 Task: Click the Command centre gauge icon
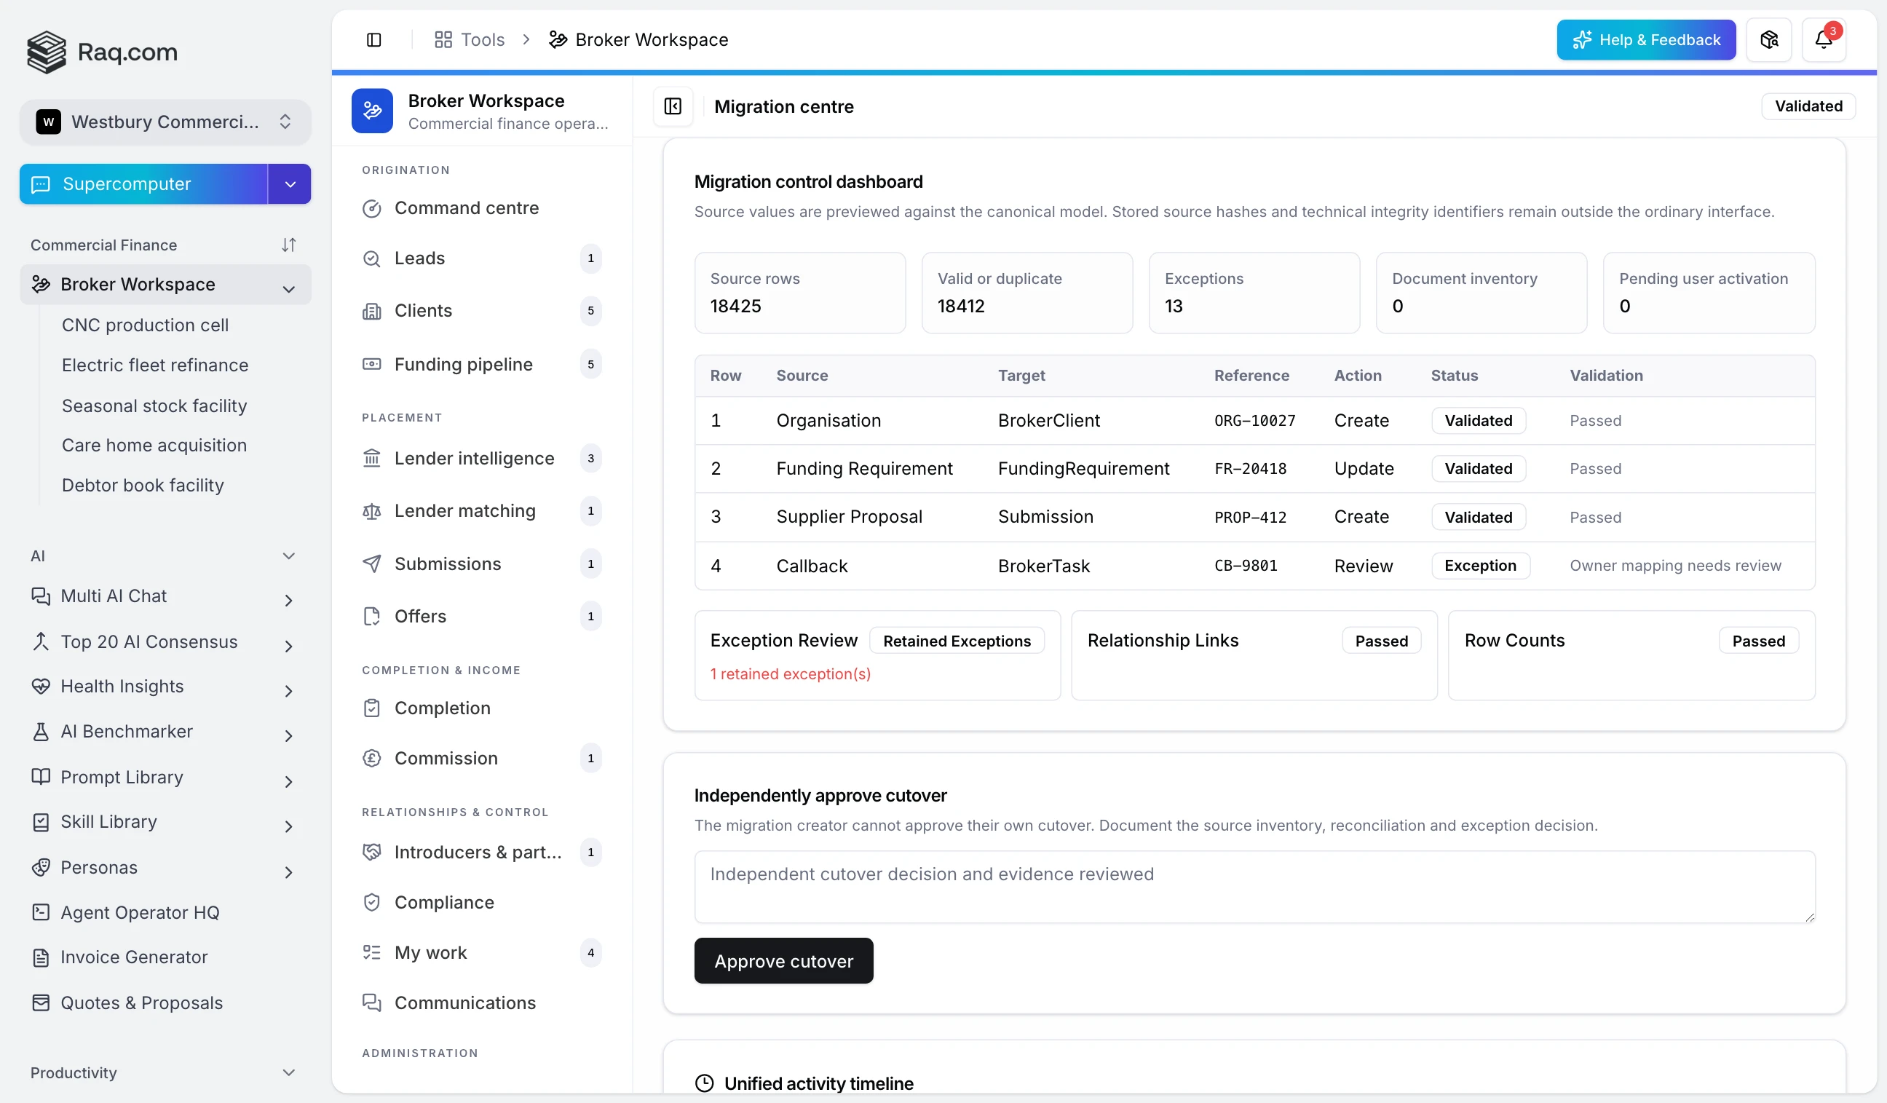(x=371, y=208)
